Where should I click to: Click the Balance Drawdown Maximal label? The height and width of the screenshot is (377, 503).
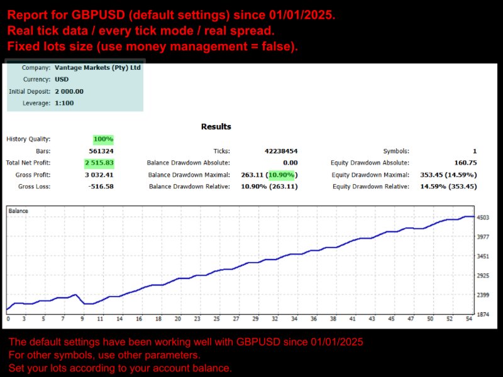[x=189, y=175]
